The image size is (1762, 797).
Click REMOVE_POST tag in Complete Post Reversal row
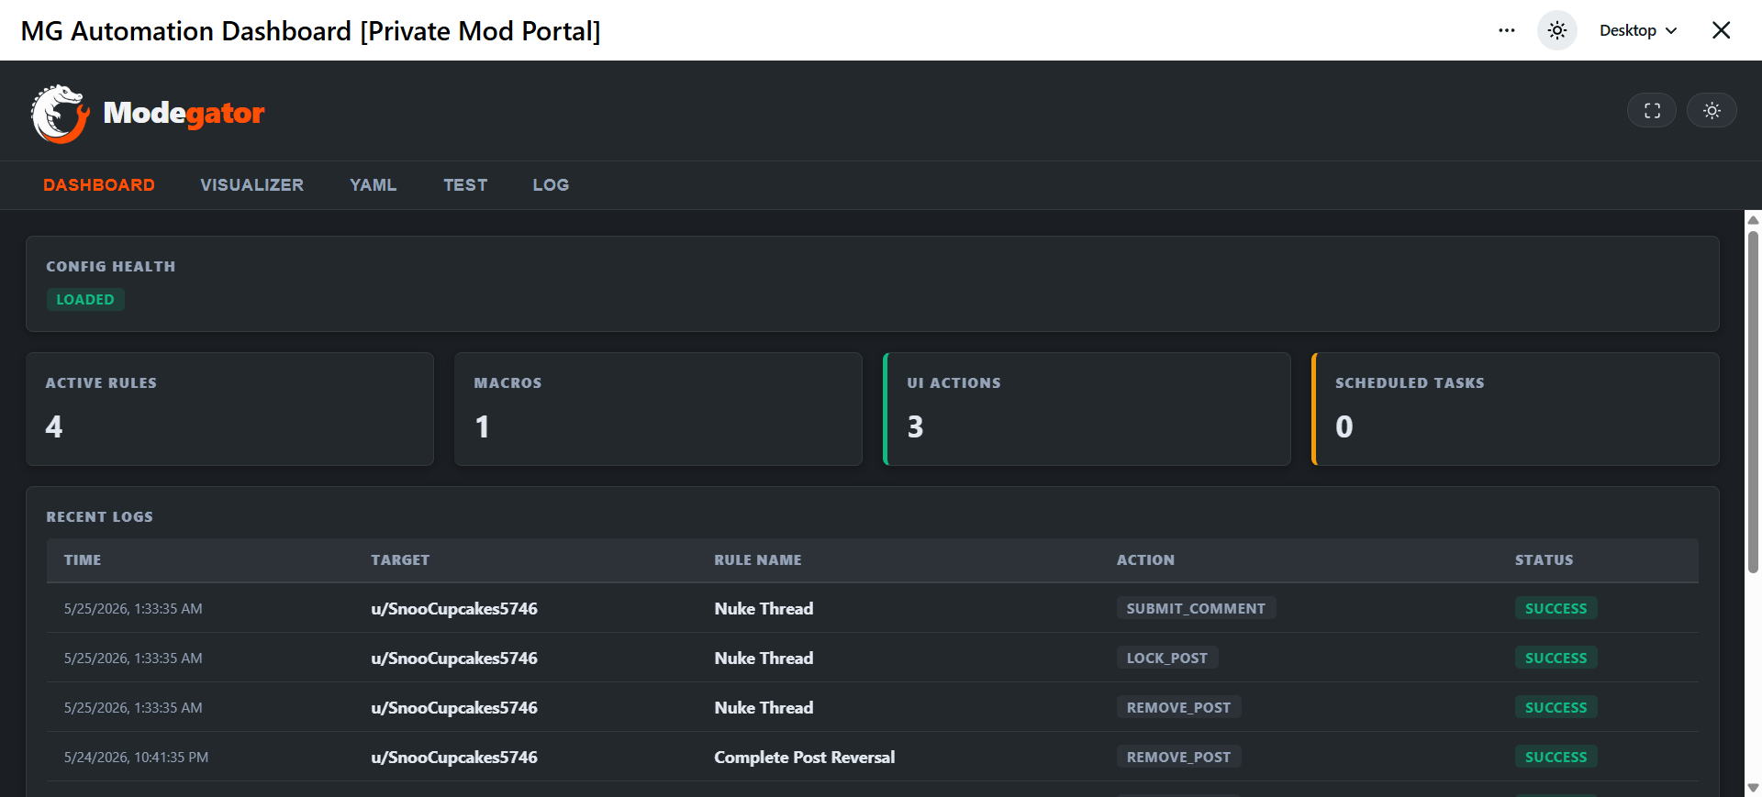click(x=1178, y=757)
